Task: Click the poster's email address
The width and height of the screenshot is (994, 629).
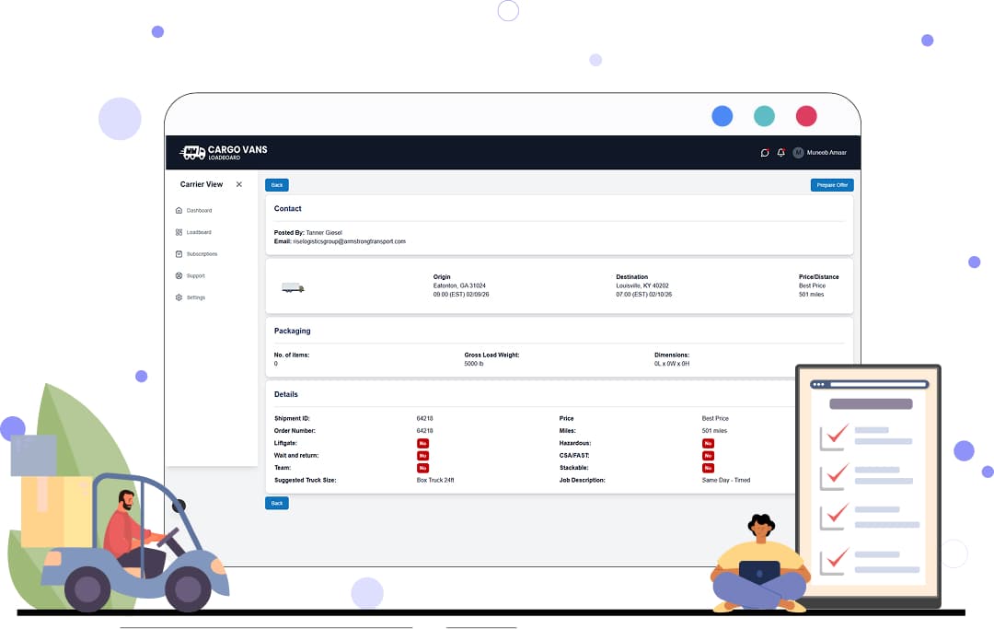Action: [x=349, y=241]
